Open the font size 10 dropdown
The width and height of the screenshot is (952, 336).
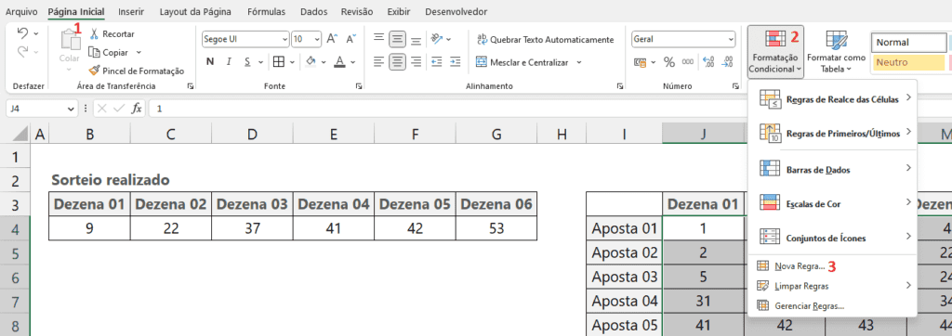[x=317, y=39]
